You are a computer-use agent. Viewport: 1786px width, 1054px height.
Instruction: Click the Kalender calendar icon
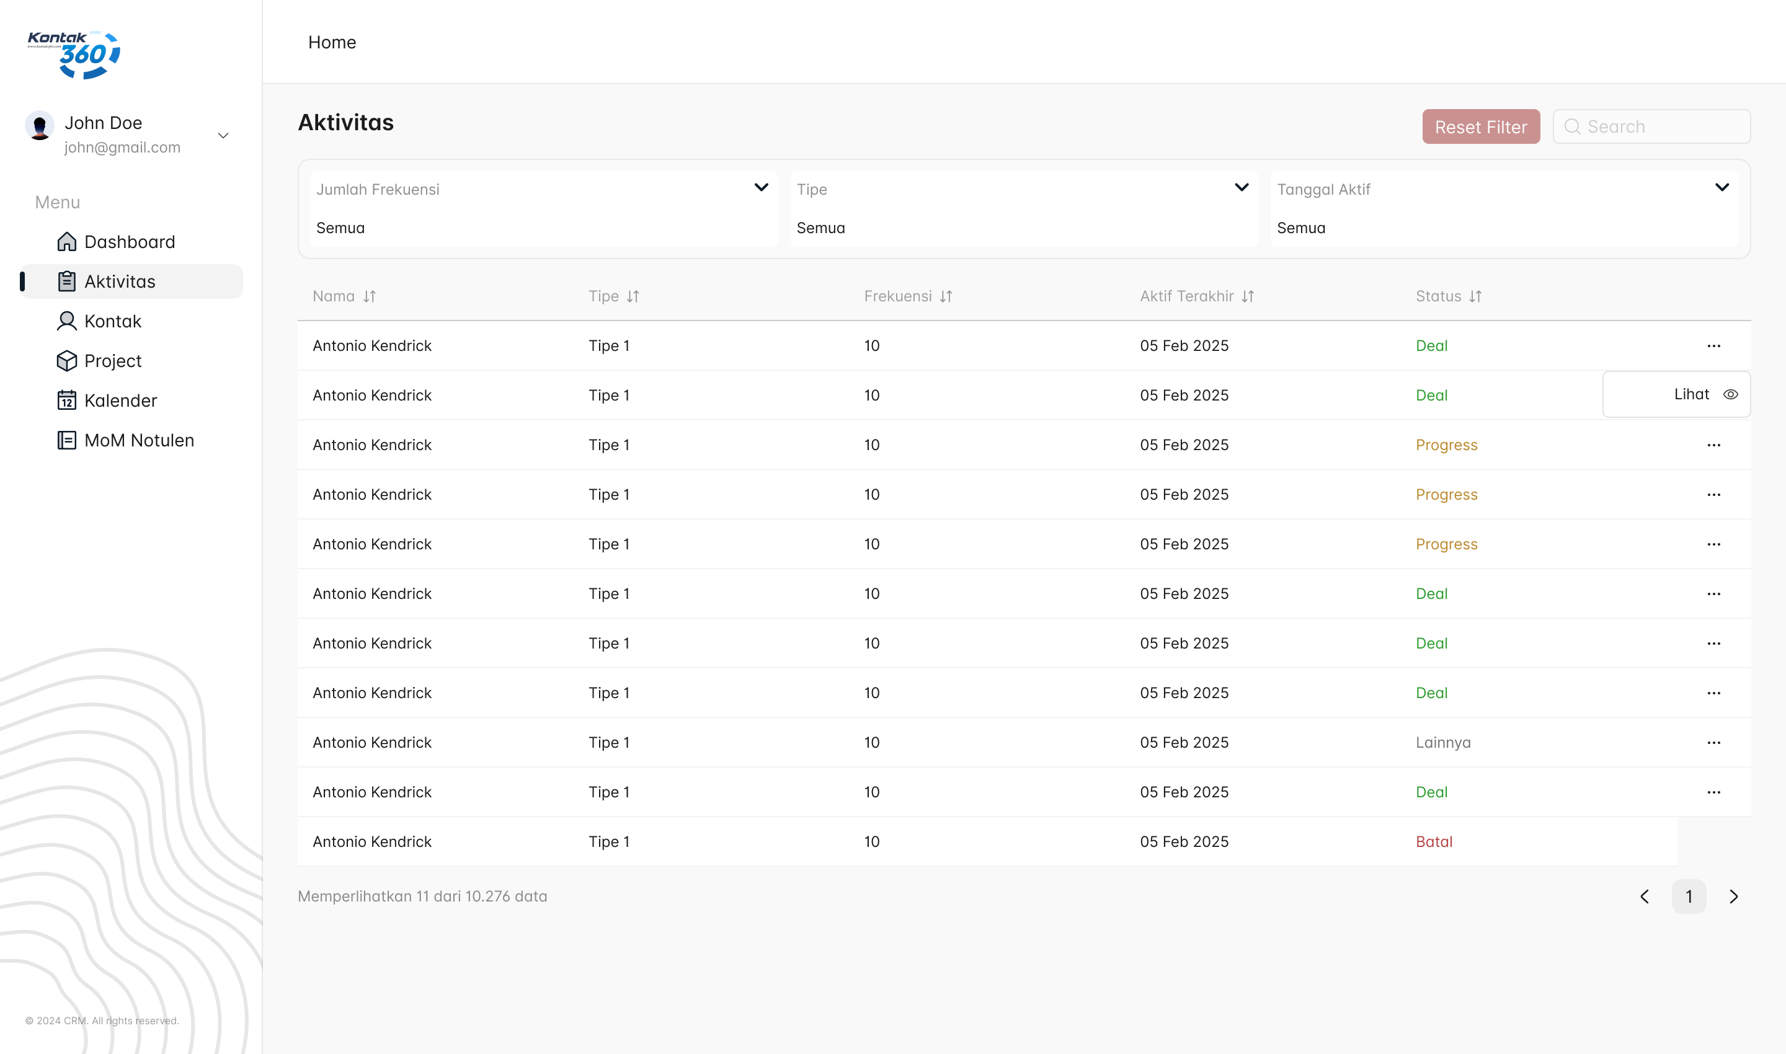[x=67, y=401]
